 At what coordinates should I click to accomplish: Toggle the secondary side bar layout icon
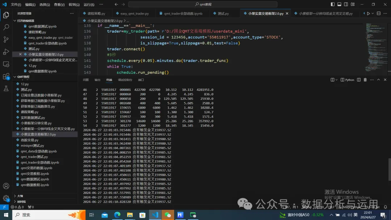click(346, 4)
